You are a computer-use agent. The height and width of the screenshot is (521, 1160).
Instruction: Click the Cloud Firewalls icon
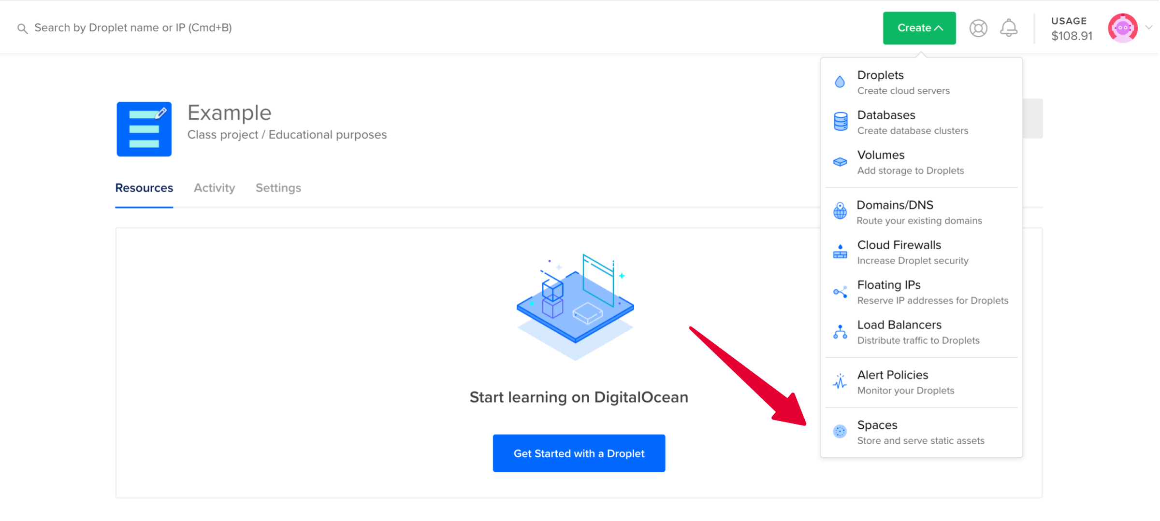(840, 252)
